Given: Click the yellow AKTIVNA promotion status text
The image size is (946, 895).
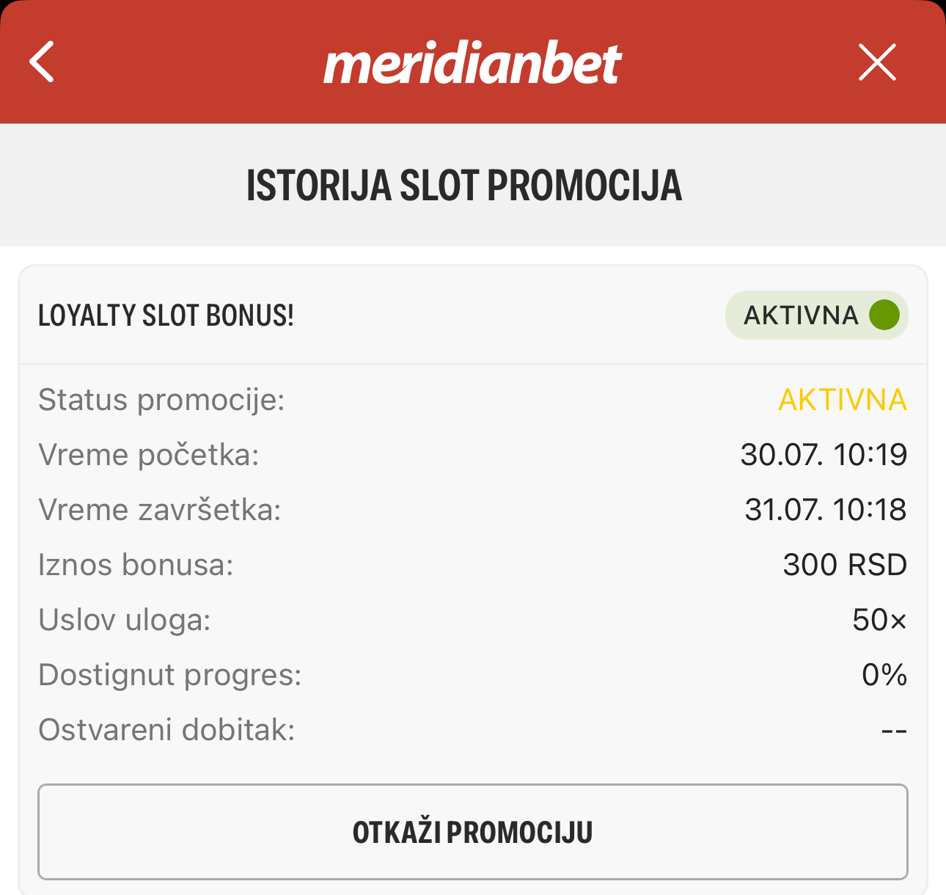Looking at the screenshot, I should pyautogui.click(x=843, y=401).
